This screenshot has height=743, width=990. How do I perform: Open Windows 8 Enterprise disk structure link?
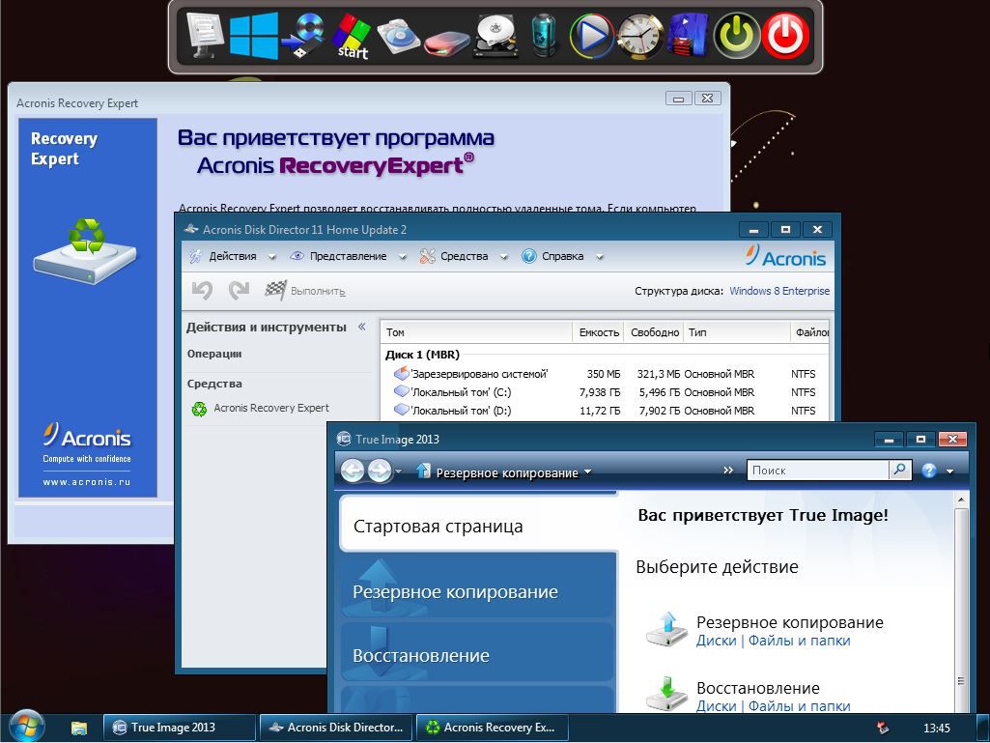click(779, 291)
